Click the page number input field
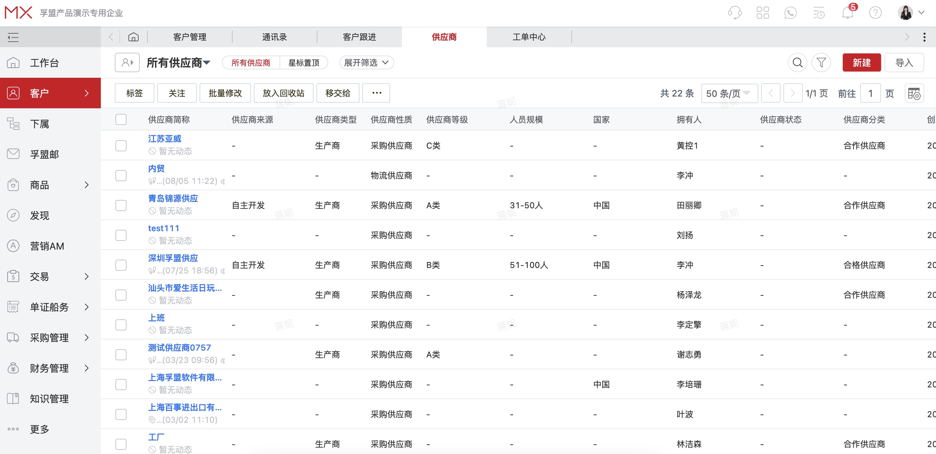936x454 pixels. click(871, 93)
